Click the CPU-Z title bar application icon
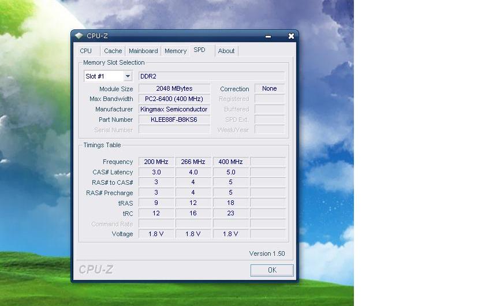The height and width of the screenshot is (306, 485). pyautogui.click(x=79, y=36)
